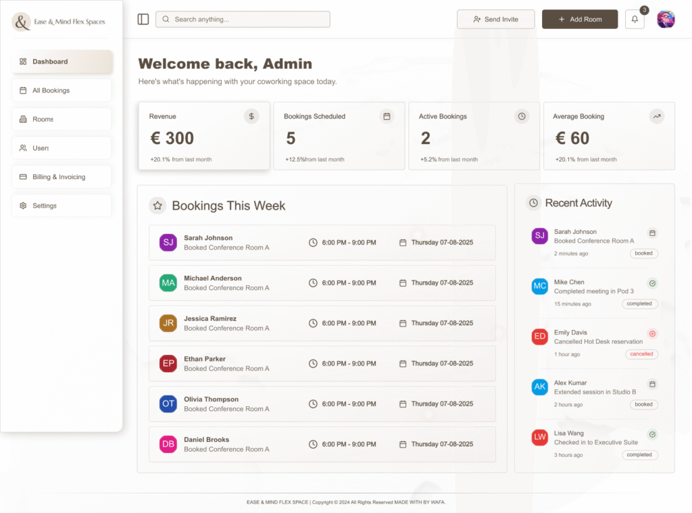The image size is (692, 513).
Task: Select Jessica Ramirez booking row
Action: (x=322, y=323)
